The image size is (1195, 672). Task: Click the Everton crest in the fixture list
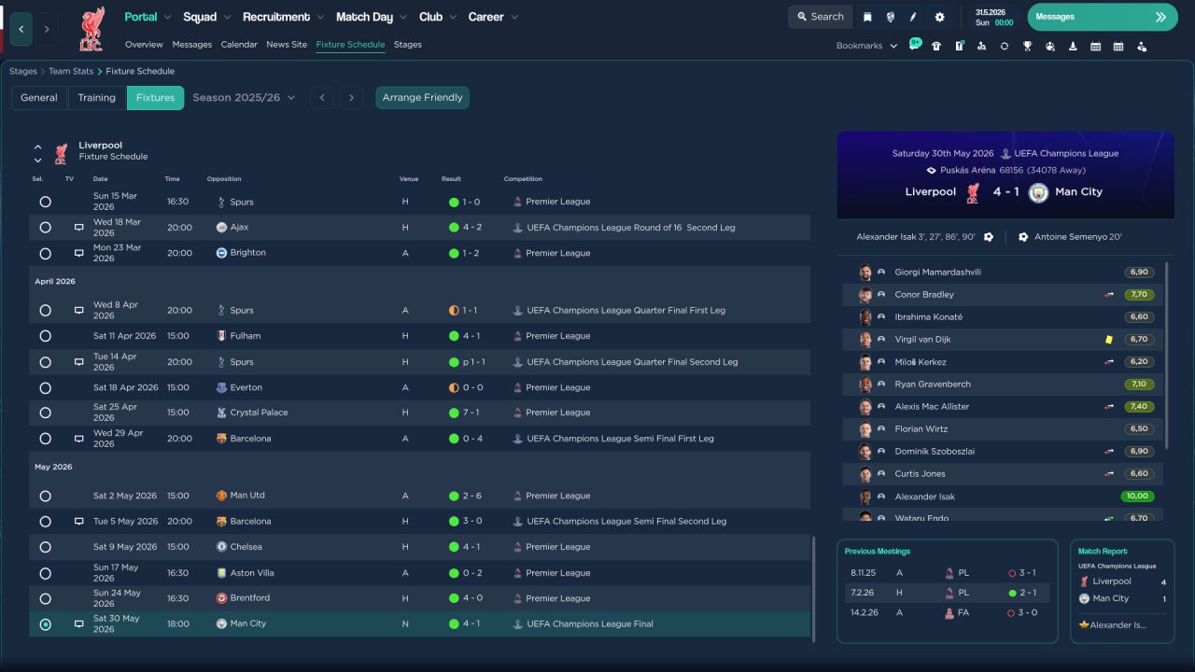pos(221,387)
